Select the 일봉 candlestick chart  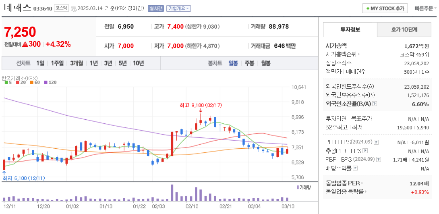[233, 63]
